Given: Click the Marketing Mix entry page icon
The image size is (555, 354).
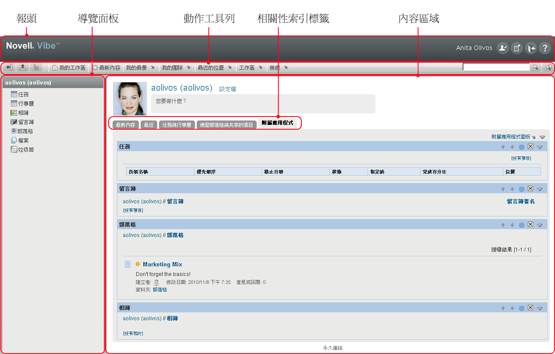Looking at the screenshot, I should pyautogui.click(x=127, y=264).
